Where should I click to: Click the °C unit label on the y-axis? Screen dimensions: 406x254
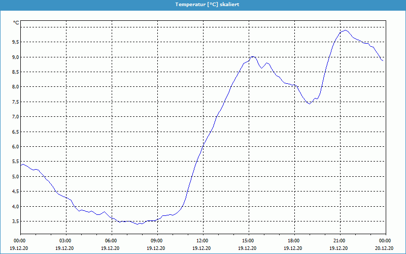tap(16, 23)
